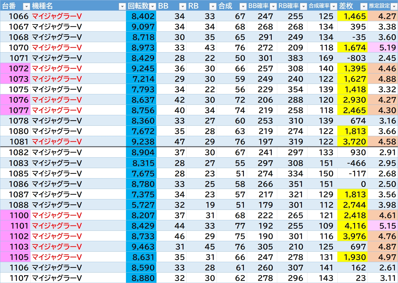Select the yellow difference cell 1,930
The height and width of the screenshot is (283, 398).
coord(352,257)
